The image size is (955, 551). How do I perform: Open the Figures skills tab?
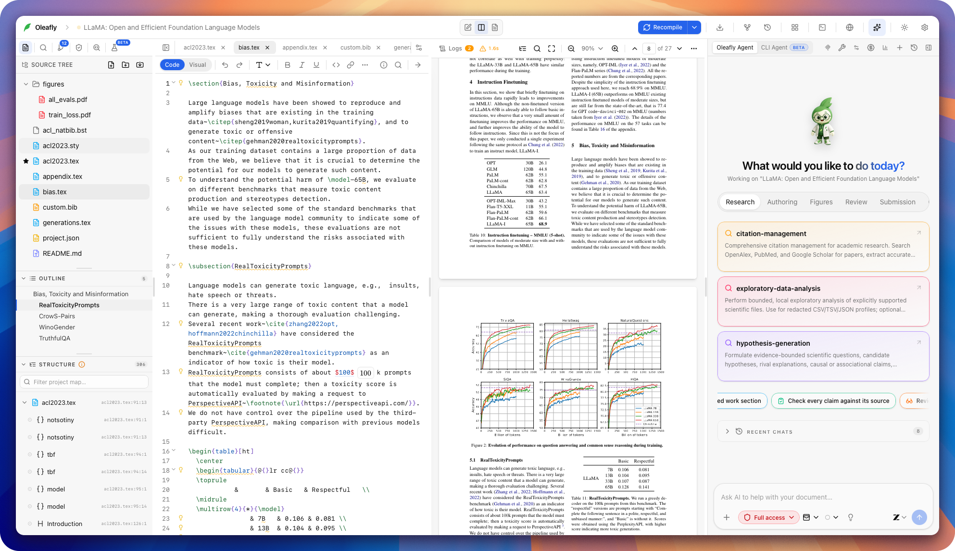tap(821, 202)
